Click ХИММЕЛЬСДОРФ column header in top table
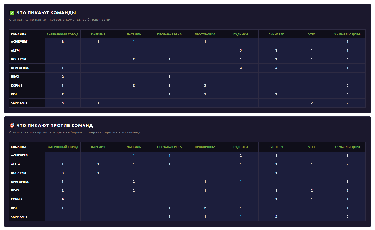375x230 pixels. tap(347, 34)
